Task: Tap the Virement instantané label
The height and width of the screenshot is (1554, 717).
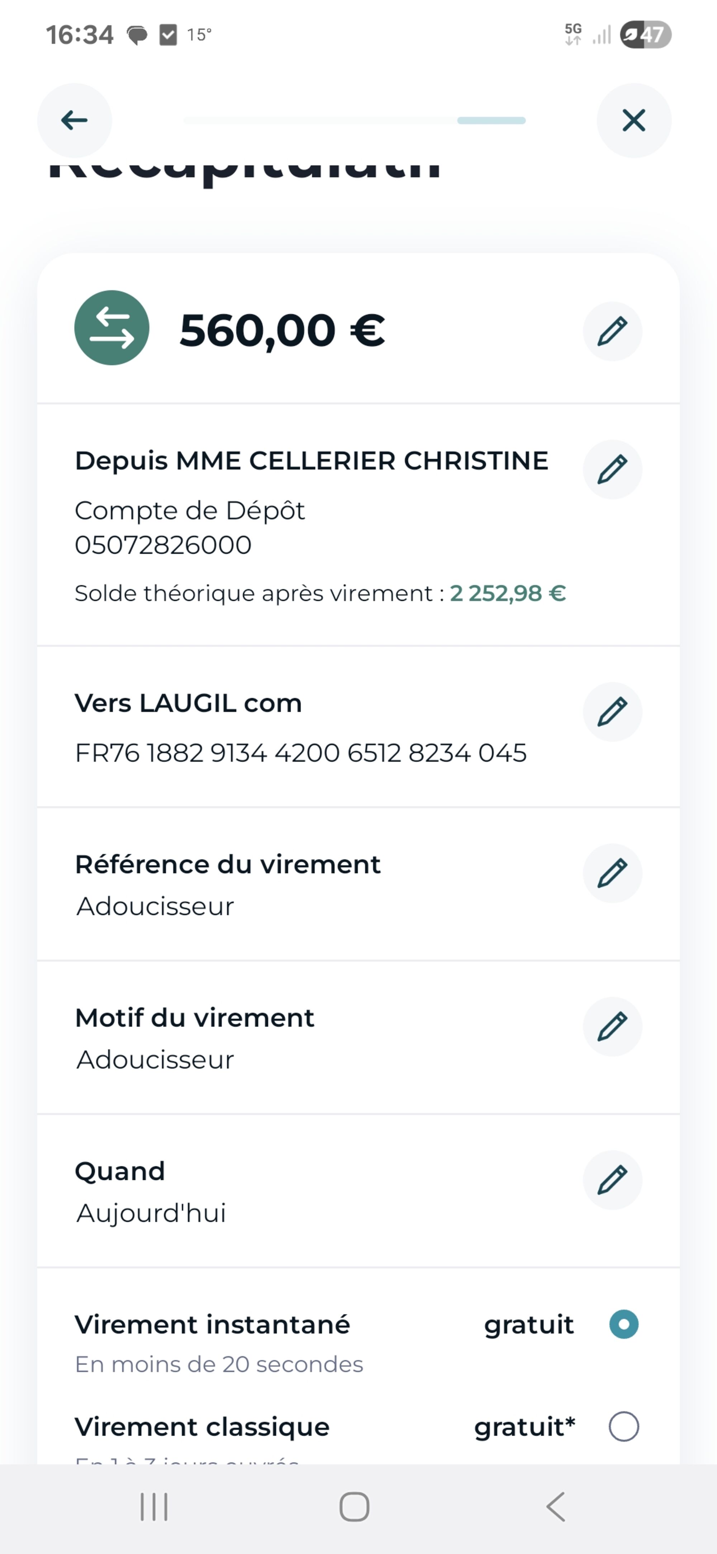Action: tap(212, 1325)
